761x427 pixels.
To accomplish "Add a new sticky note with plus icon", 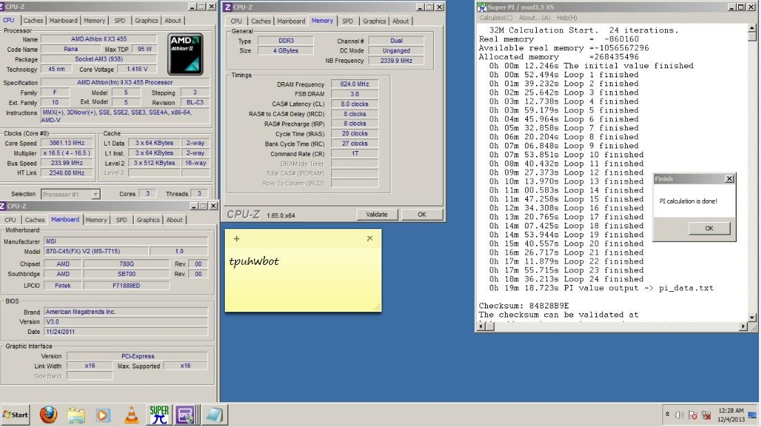I will coord(237,239).
